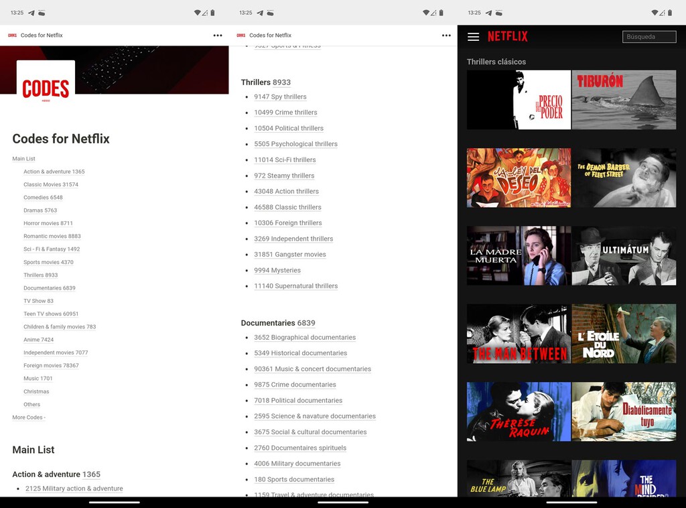Open the 9147 Spy thrillers link
Screen dimensions: 686x508
pyautogui.click(x=280, y=96)
